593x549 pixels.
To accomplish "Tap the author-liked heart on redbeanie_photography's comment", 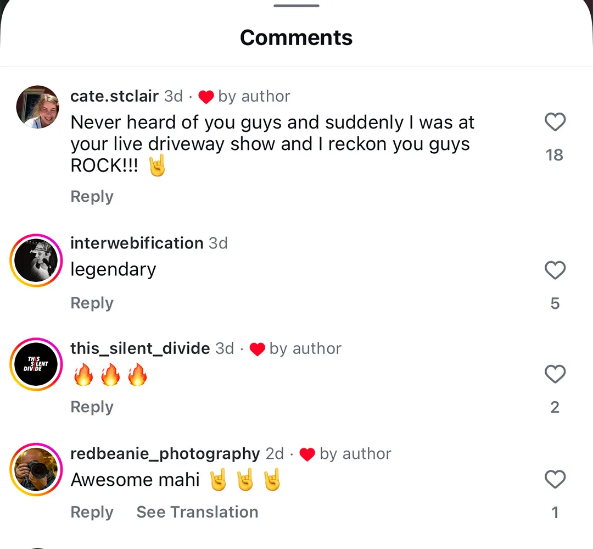I will click(x=307, y=453).
